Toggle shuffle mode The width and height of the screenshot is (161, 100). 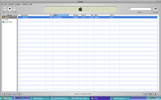[9, 94]
